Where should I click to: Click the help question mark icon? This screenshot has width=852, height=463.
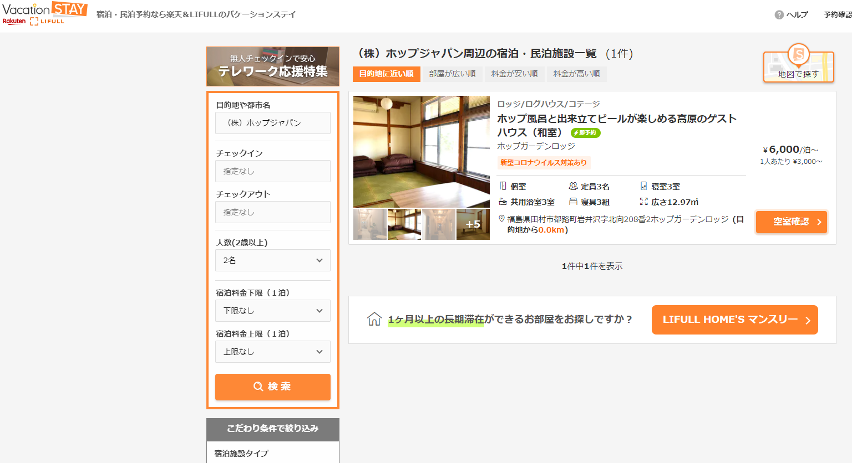point(779,15)
